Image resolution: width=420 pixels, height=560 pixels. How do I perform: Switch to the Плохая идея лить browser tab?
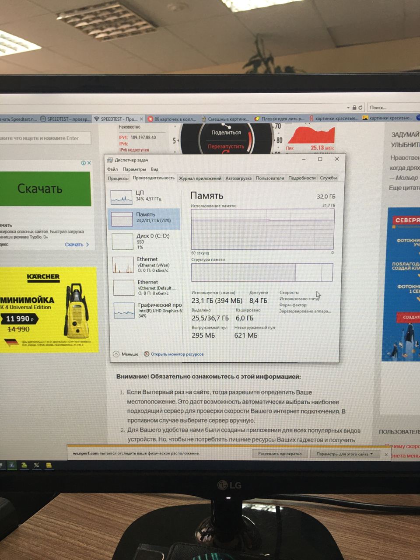pos(279,119)
